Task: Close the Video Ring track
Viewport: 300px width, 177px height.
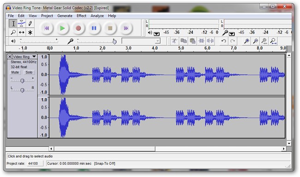Action: [10, 57]
